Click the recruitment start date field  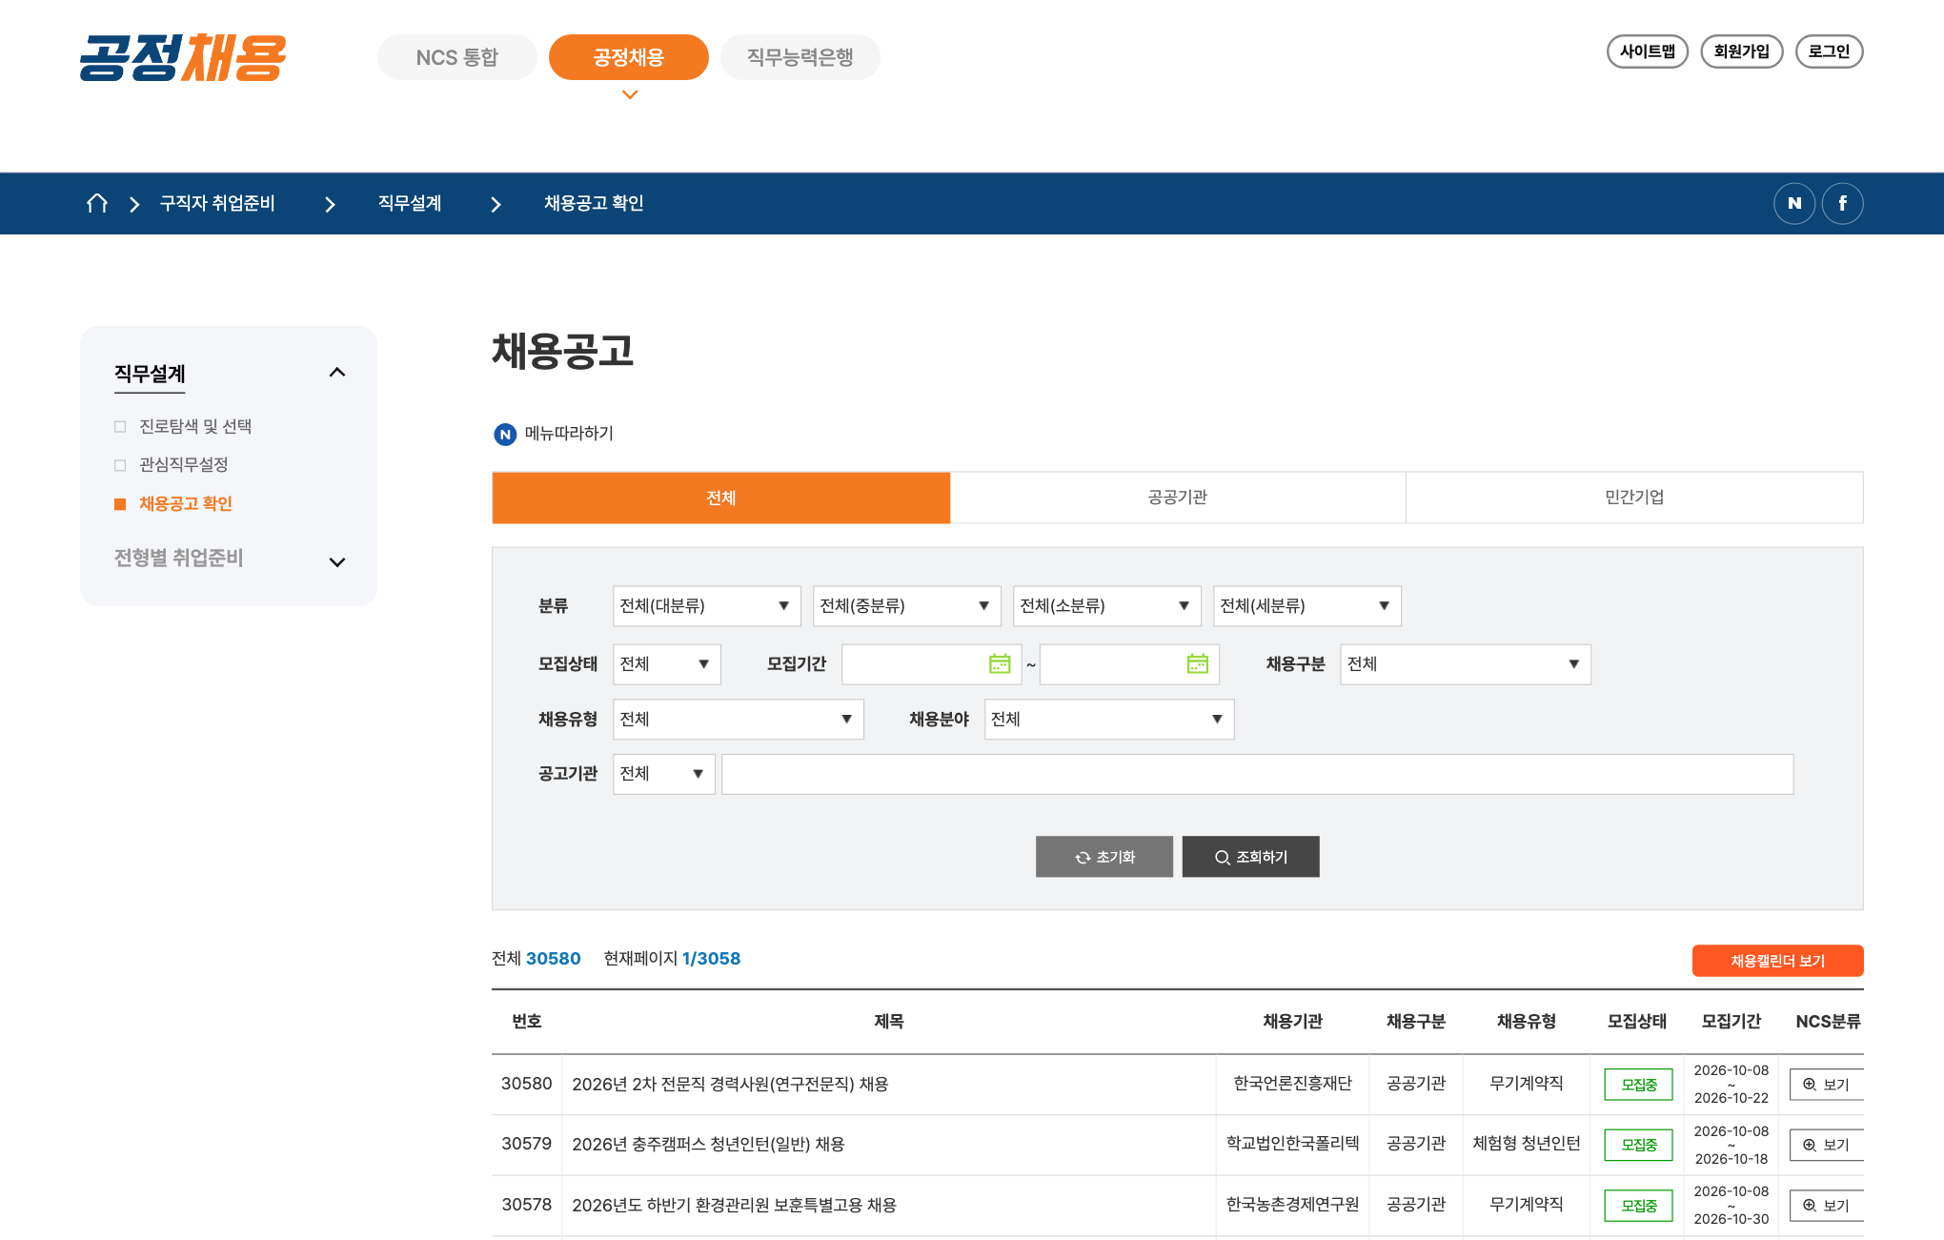tap(931, 664)
